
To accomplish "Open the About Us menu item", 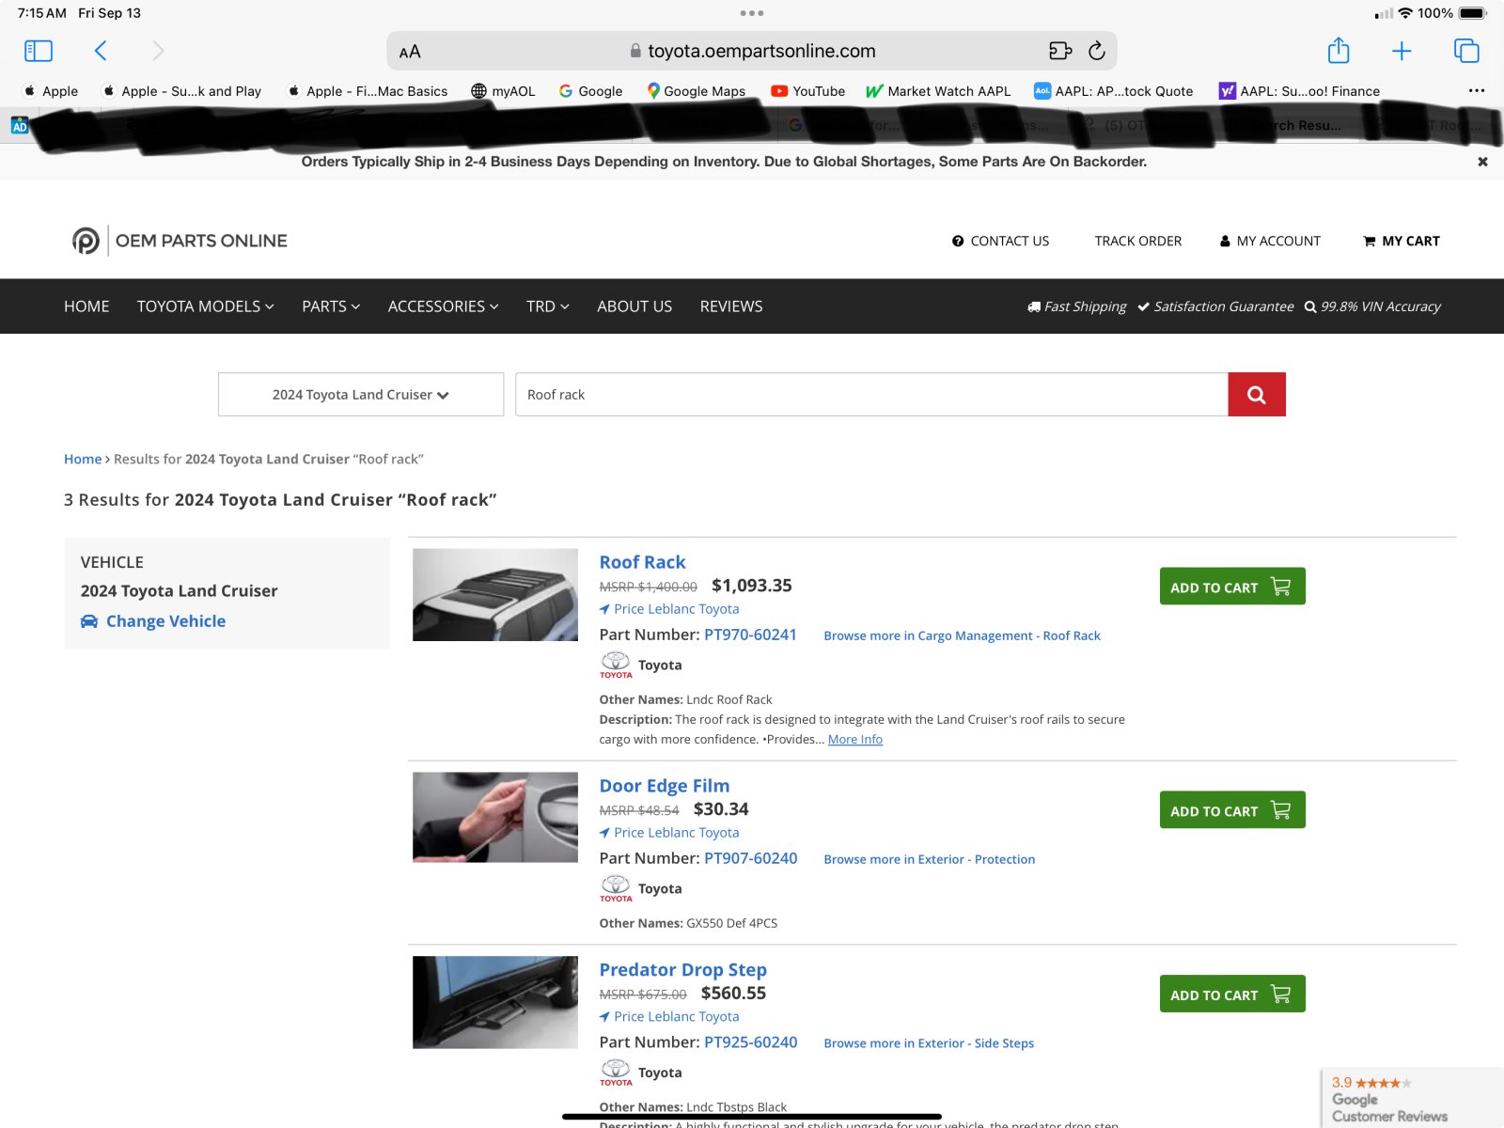I will tap(634, 306).
